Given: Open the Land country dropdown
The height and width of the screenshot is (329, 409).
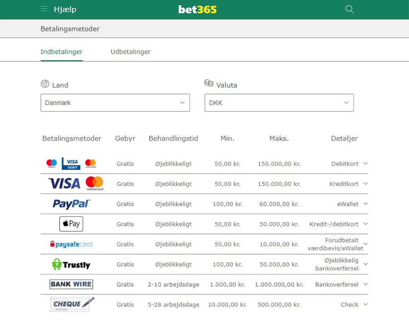Looking at the screenshot, I should coord(115,103).
